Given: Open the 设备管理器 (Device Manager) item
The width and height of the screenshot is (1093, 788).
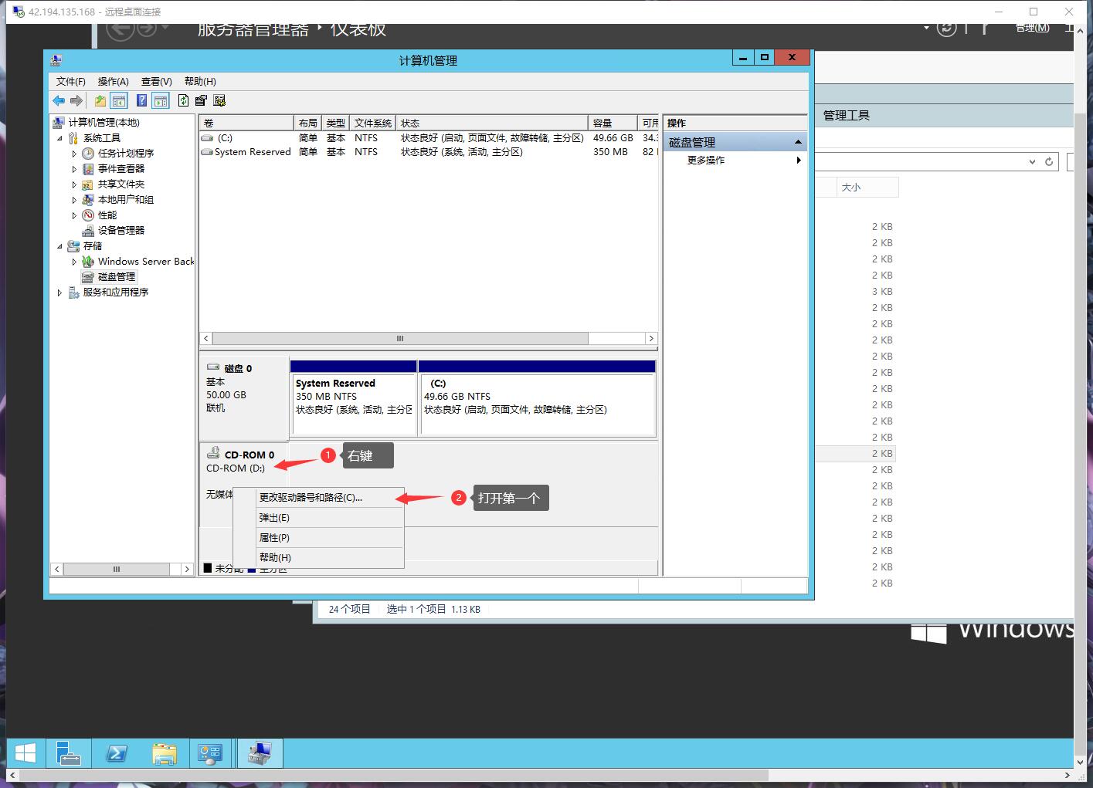Looking at the screenshot, I should pos(121,230).
